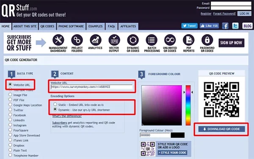Click the Twitter bird square icon

tap(235, 26)
